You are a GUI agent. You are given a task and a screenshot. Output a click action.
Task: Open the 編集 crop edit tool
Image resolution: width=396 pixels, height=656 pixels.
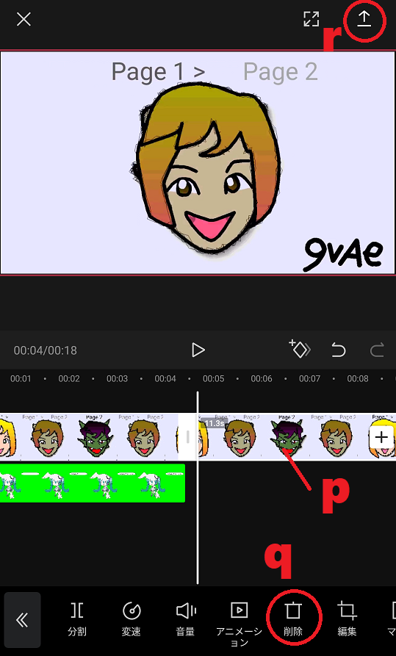[347, 619]
